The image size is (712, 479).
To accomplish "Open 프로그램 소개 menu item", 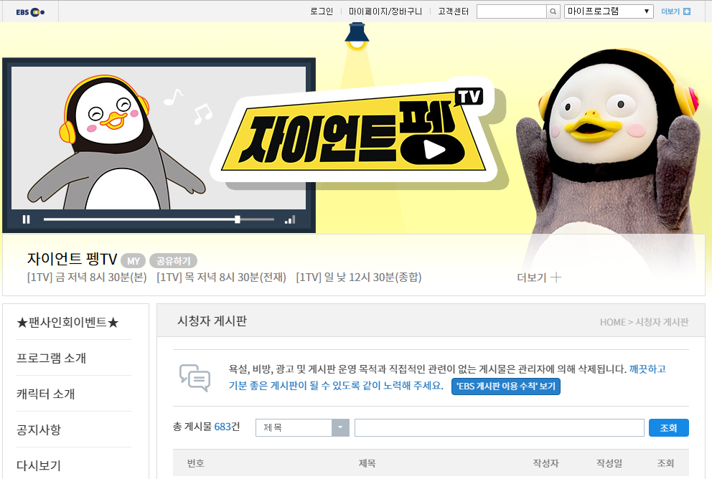I will click(x=51, y=359).
